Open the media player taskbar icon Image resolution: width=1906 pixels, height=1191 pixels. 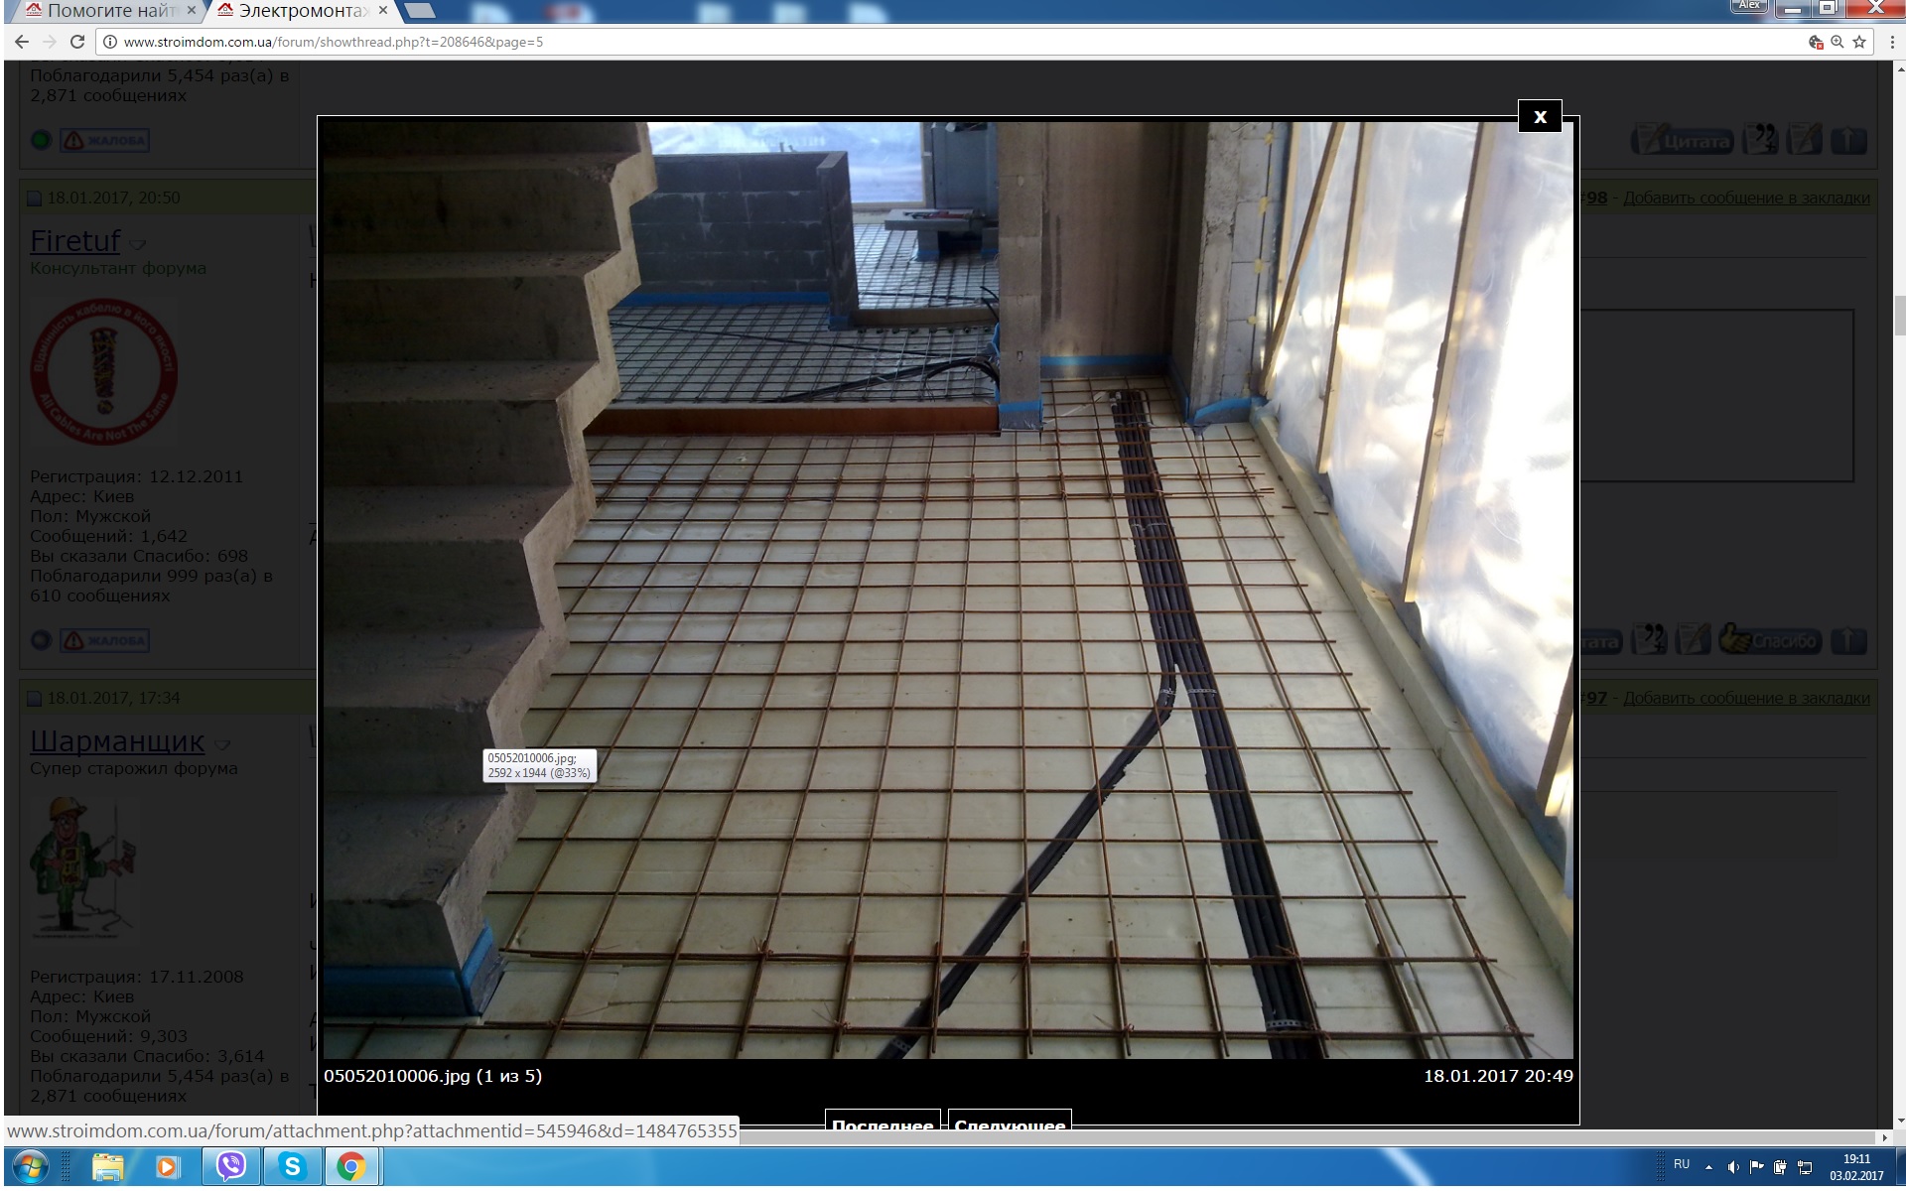(168, 1166)
